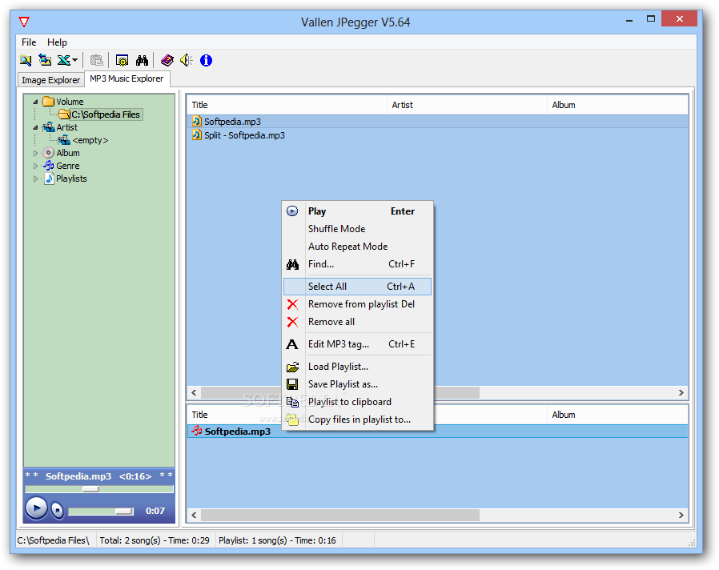Sort upper list by Album column header
This screenshot has width=719, height=570.
(x=617, y=105)
